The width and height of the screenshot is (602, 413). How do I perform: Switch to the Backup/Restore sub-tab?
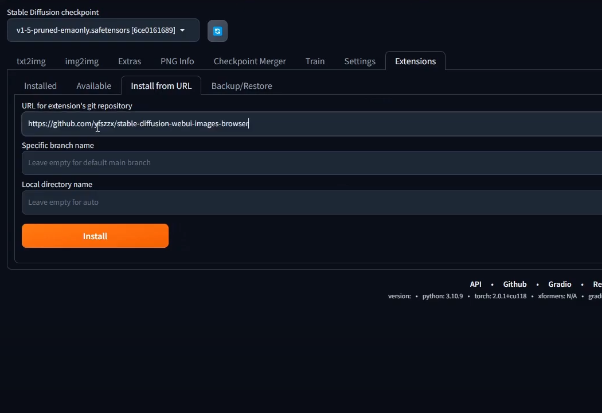pyautogui.click(x=241, y=86)
